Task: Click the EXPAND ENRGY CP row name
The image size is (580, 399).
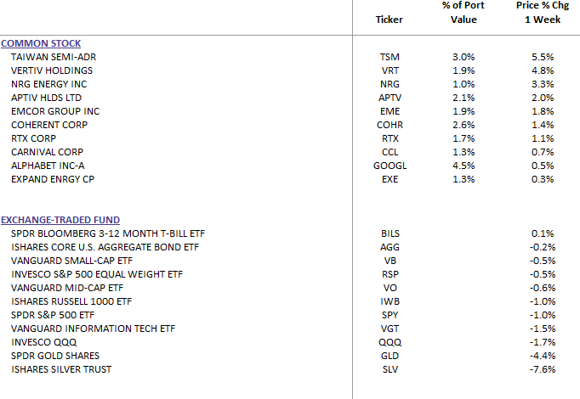Action: point(50,179)
